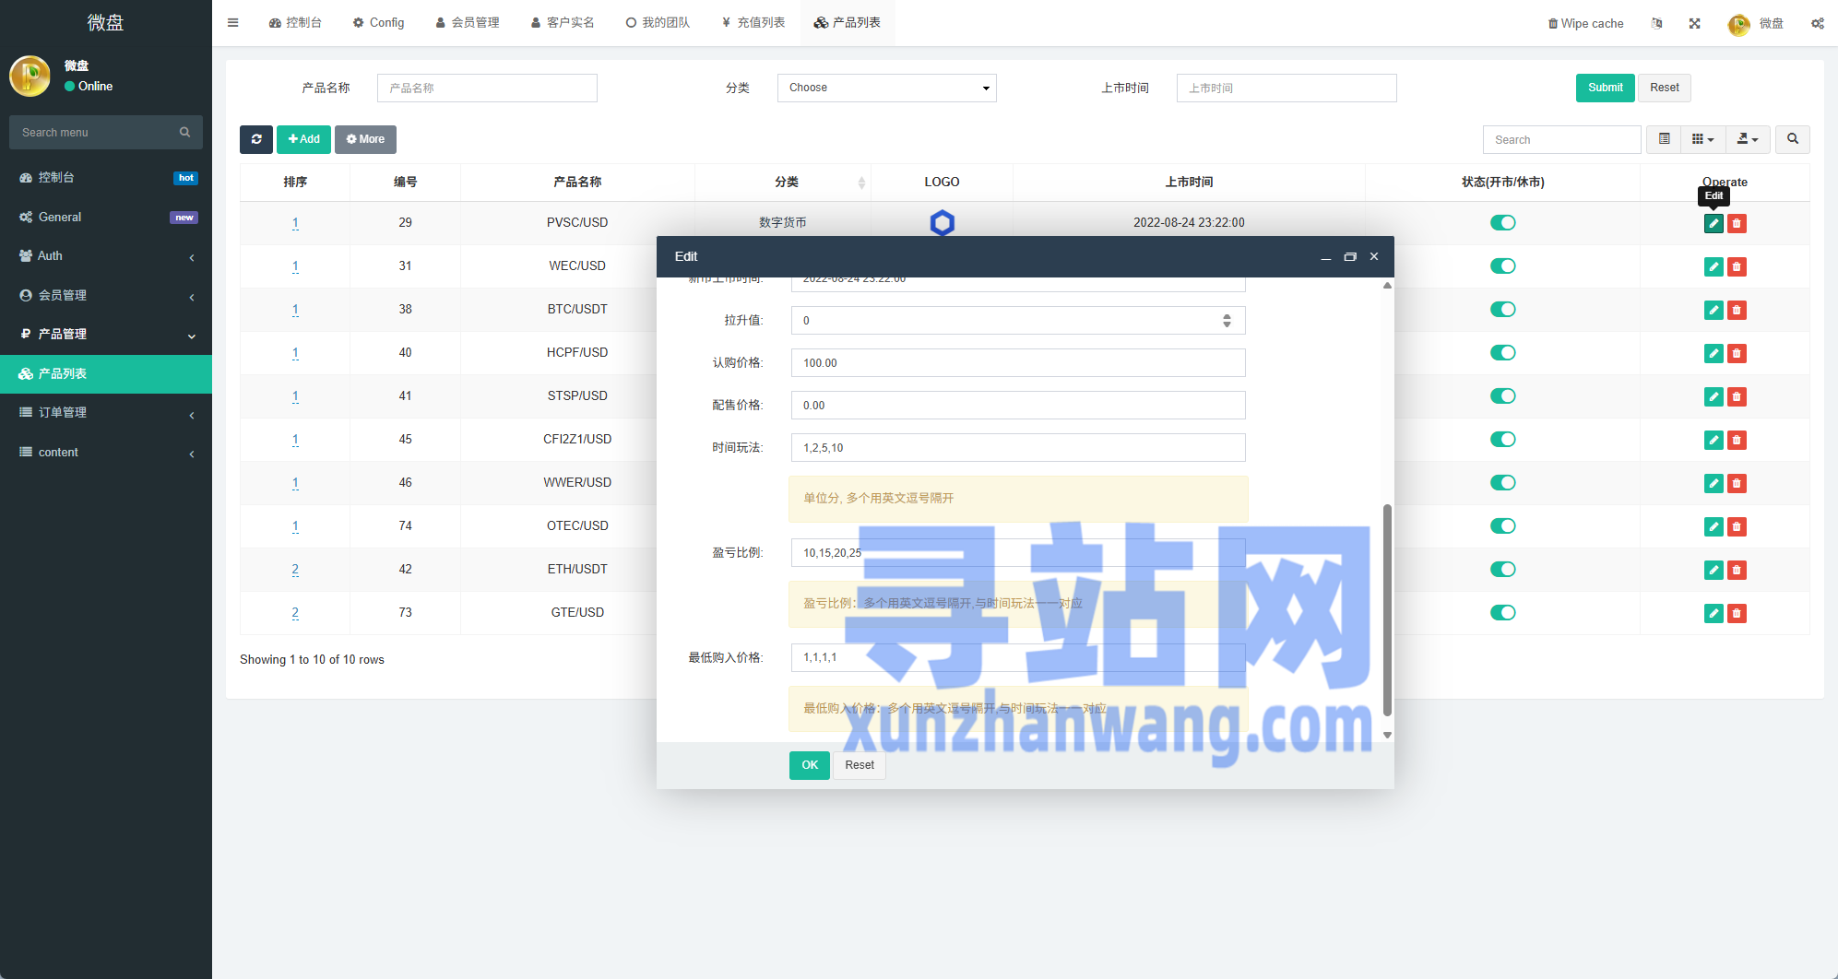Disable market status for HCPF/USD
1838x979 pixels.
(x=1502, y=353)
